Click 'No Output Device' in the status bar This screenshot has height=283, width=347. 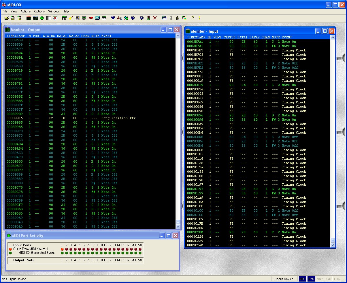coord(14,279)
